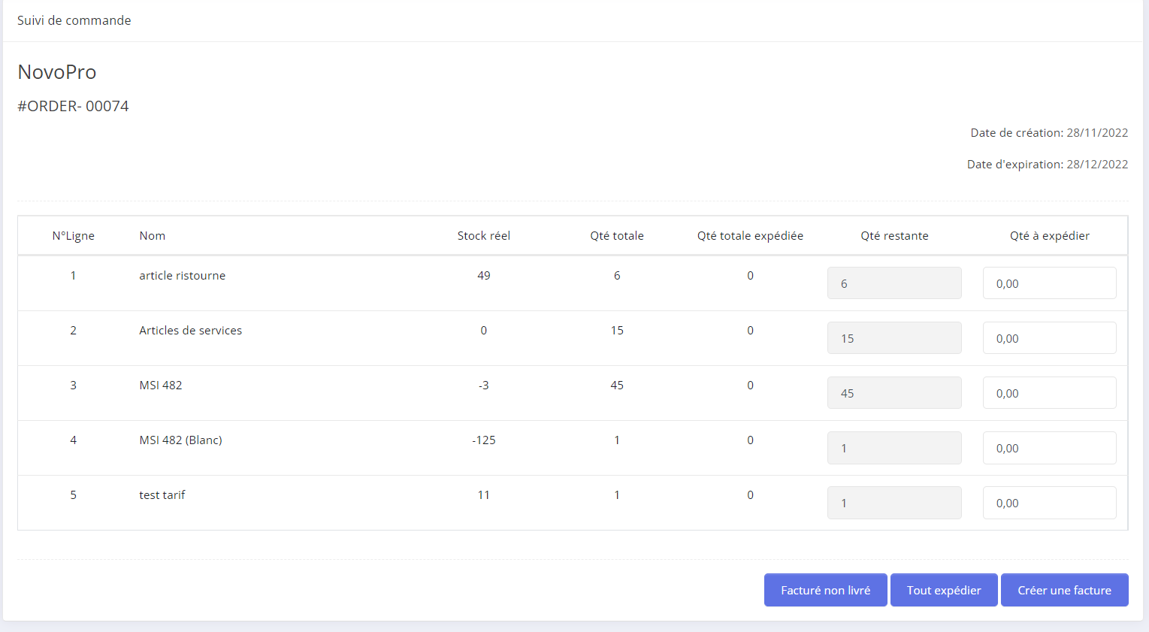Click the Qté restante box showing 45
Viewport: 1149px width, 632px height.
[893, 393]
